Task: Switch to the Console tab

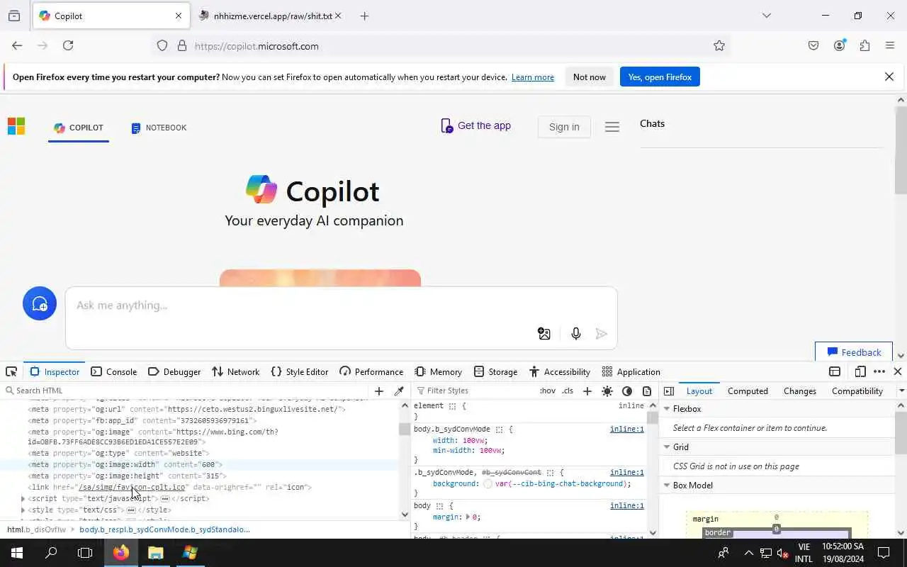Action: [x=114, y=371]
